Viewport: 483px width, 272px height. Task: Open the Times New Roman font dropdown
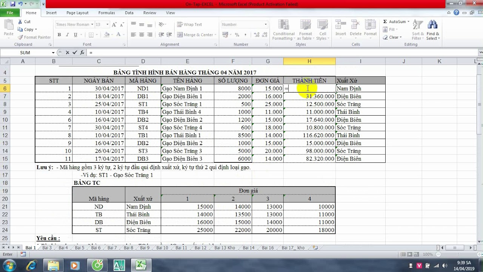click(92, 25)
